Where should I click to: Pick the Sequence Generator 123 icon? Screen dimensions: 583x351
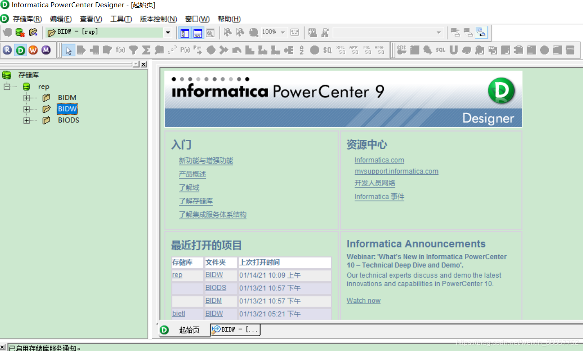coord(172,50)
